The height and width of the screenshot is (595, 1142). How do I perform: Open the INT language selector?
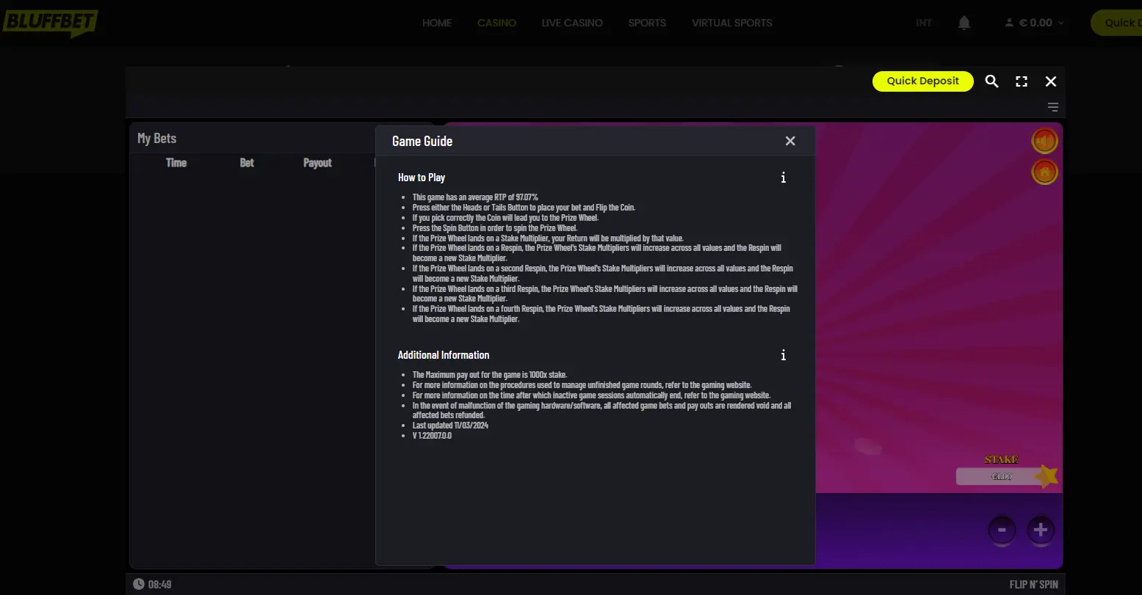pyautogui.click(x=924, y=23)
